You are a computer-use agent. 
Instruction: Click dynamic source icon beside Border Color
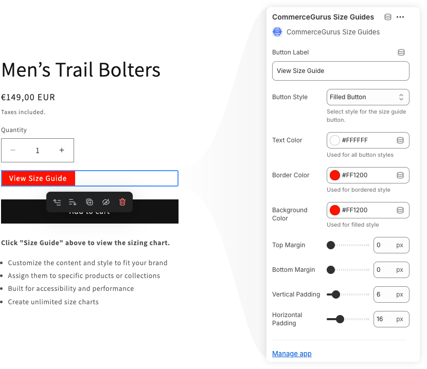click(400, 175)
